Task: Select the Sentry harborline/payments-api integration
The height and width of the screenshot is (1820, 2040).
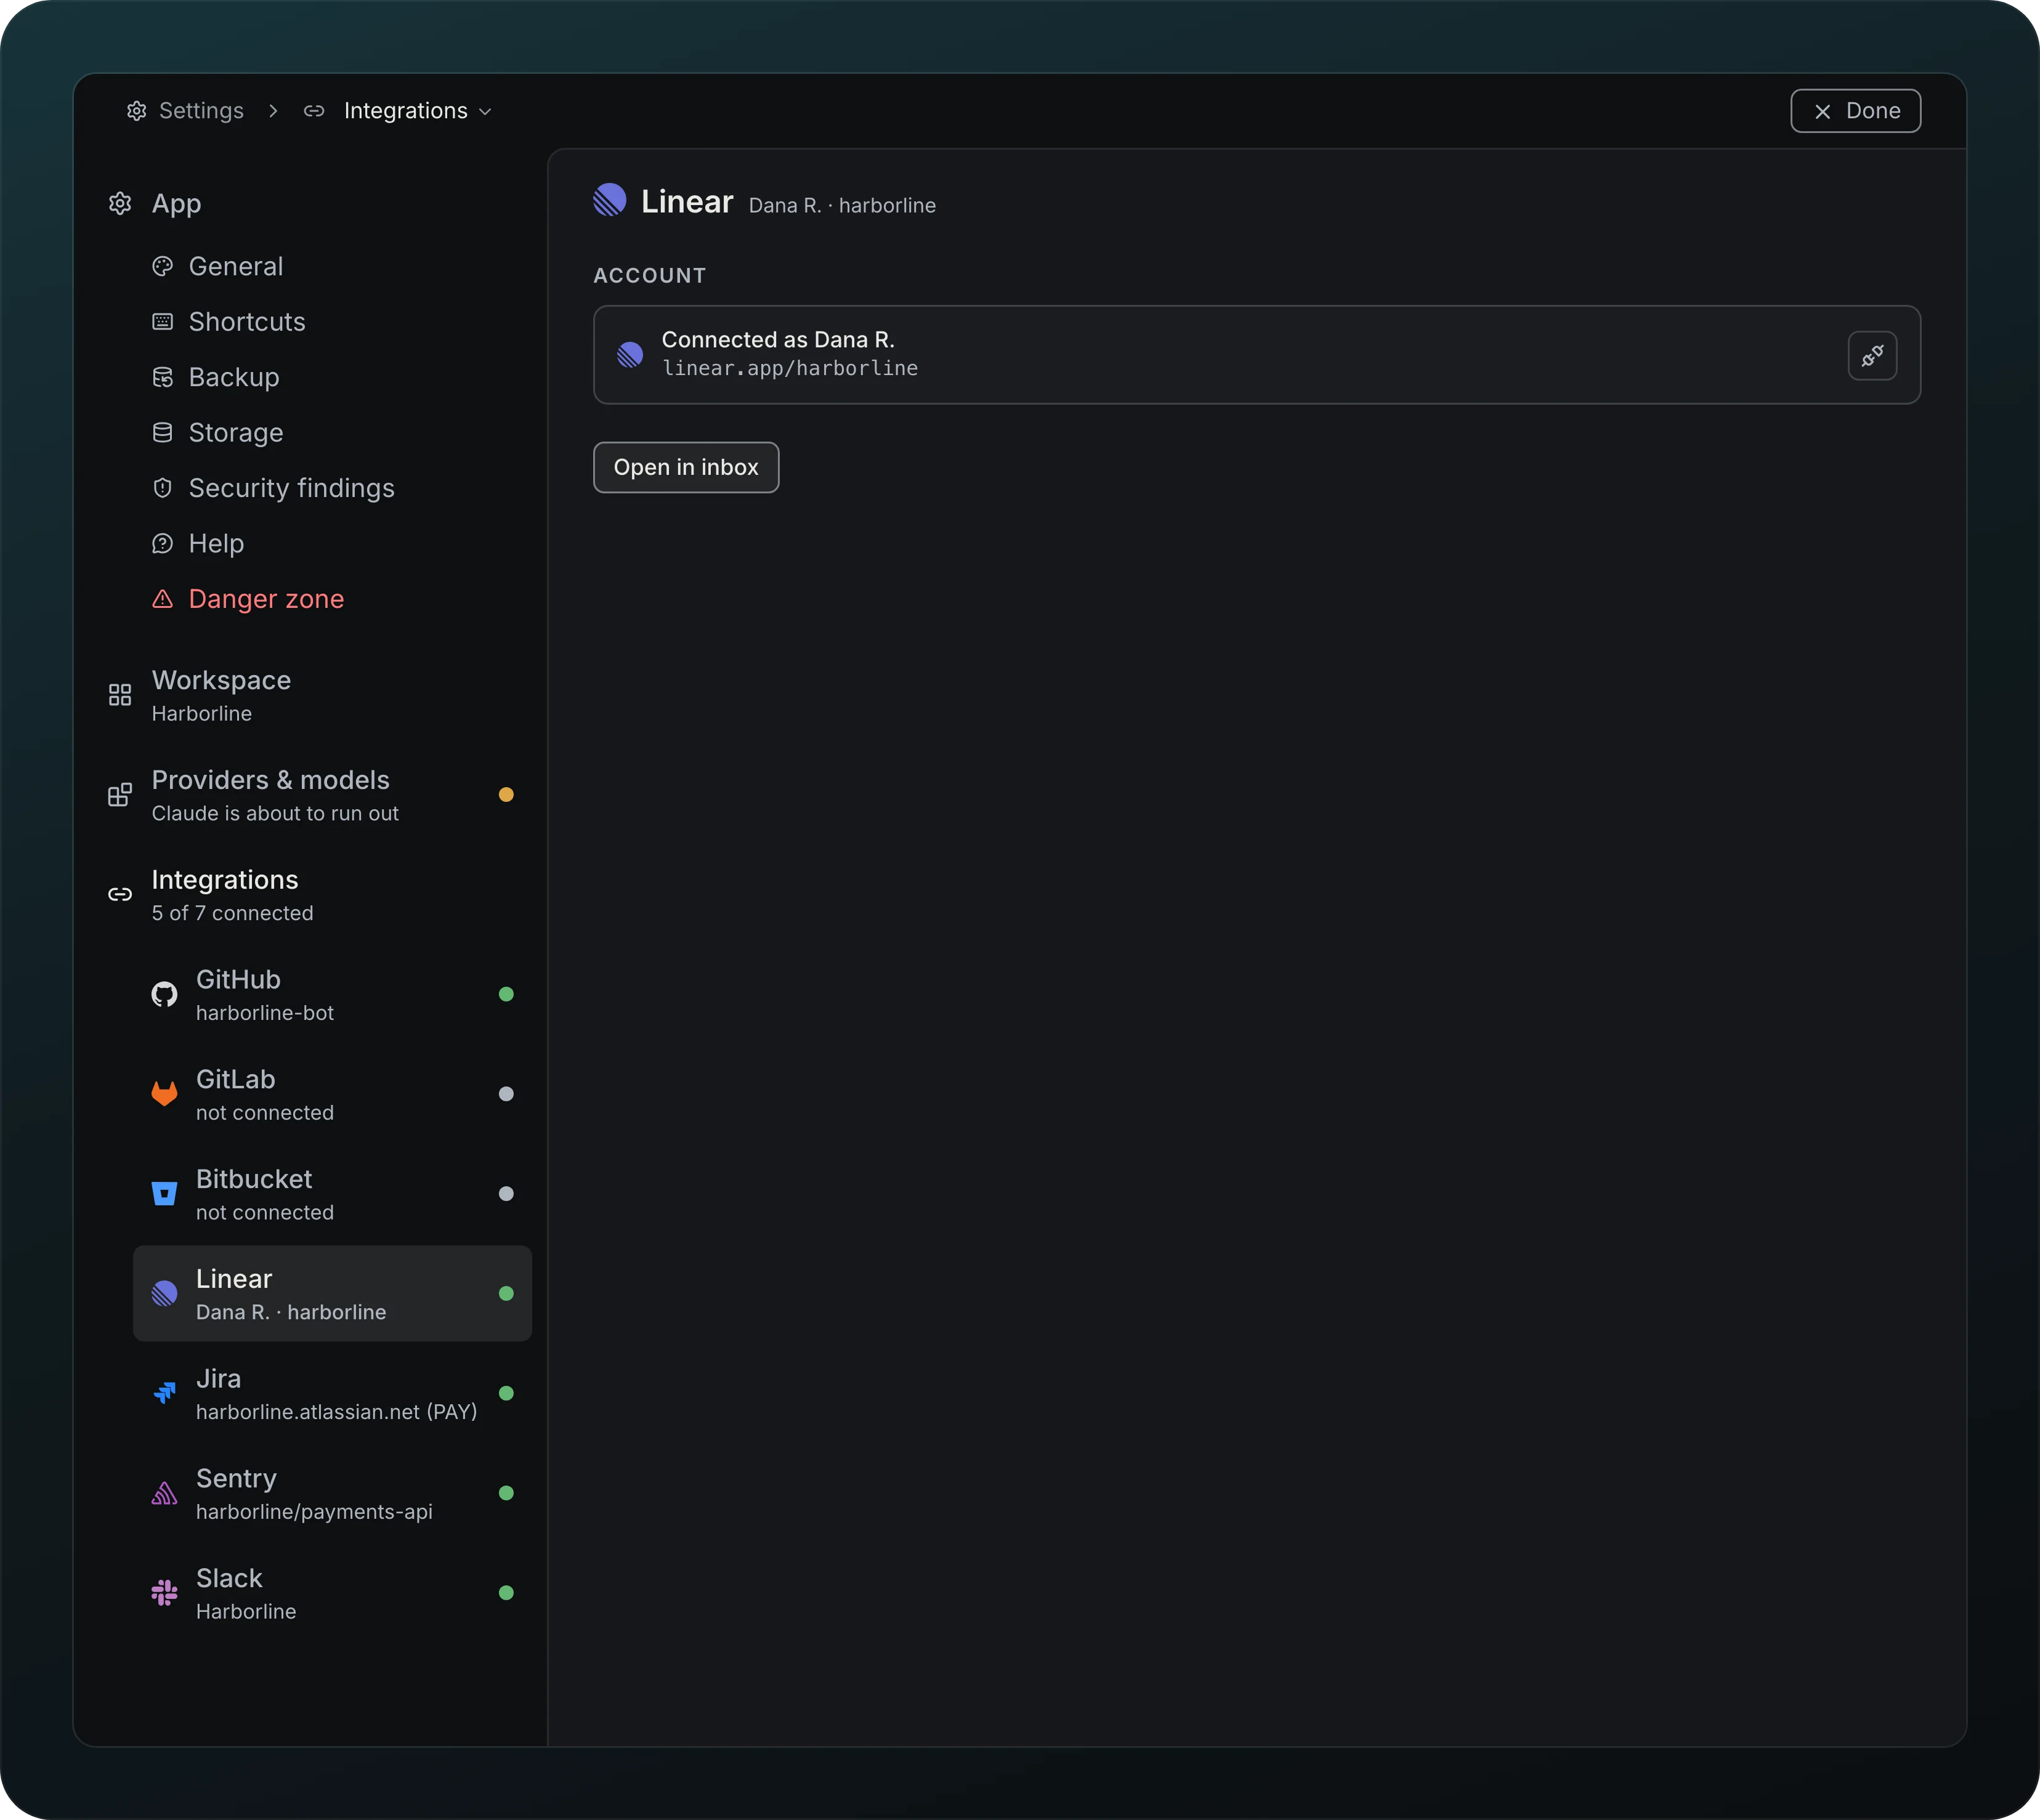Action: pos(332,1493)
